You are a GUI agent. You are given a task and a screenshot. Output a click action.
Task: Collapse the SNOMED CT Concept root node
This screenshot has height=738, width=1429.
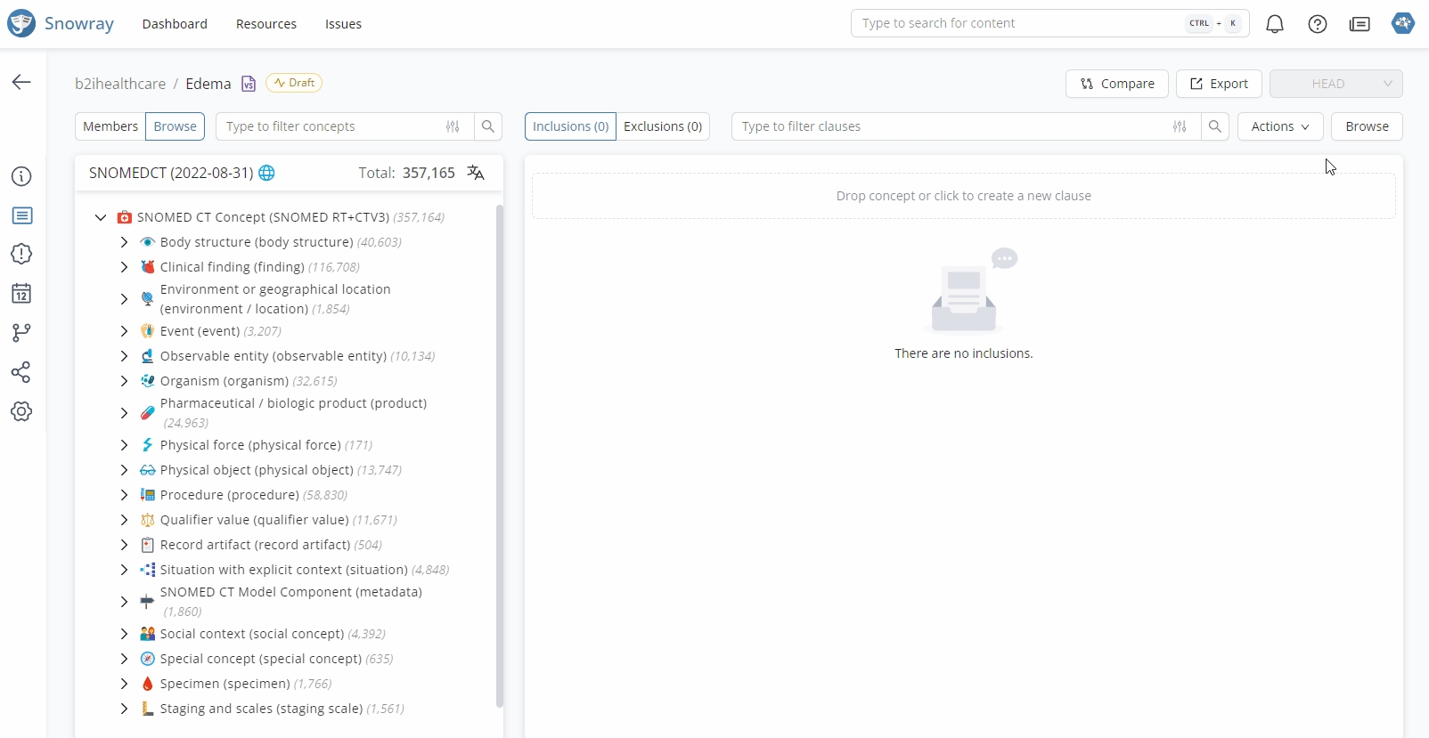pyautogui.click(x=101, y=217)
